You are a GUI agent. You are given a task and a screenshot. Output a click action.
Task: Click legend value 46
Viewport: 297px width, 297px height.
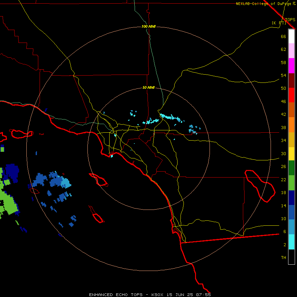[x=283, y=102]
